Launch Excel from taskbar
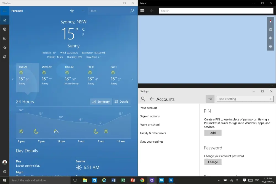276x184 pixels. coord(123,180)
